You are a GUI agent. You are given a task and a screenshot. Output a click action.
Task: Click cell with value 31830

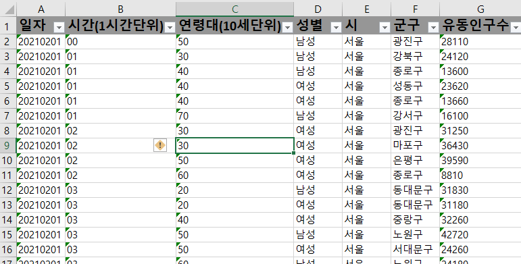pyautogui.click(x=480, y=190)
